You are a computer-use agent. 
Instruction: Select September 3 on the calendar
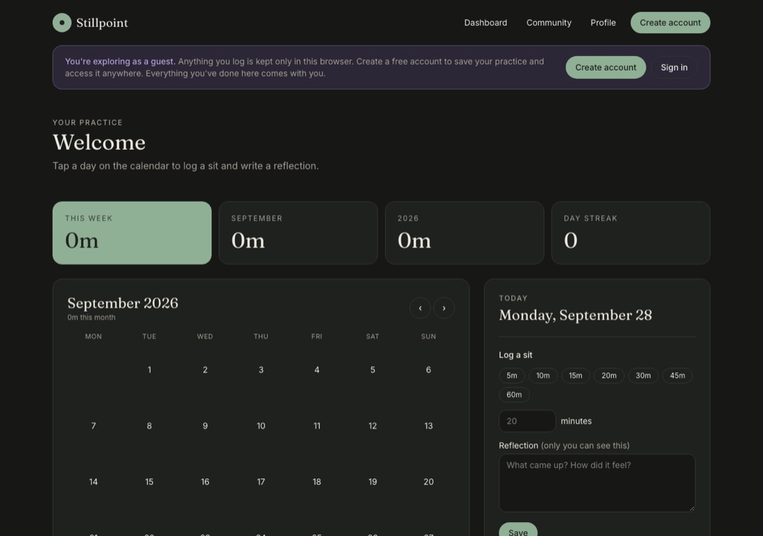(x=261, y=370)
